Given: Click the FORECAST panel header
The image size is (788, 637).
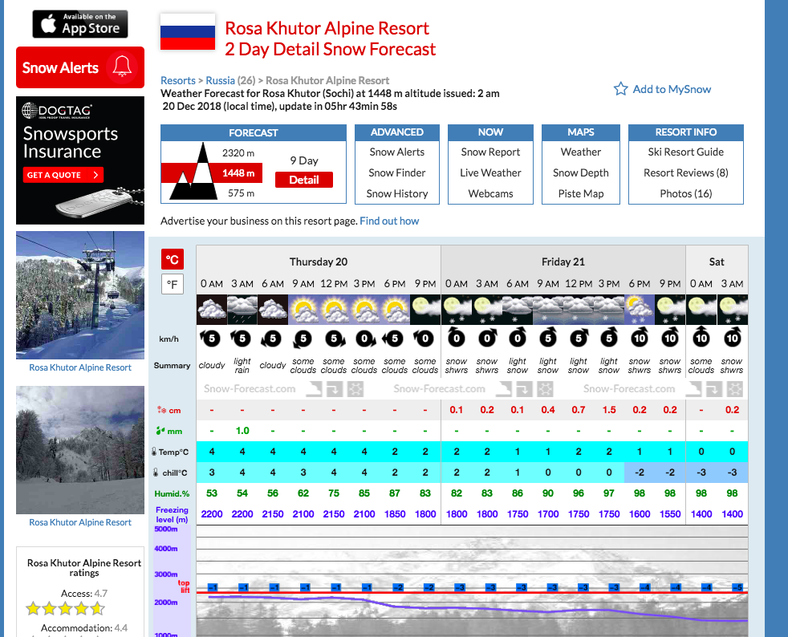Looking at the screenshot, I should [x=254, y=132].
